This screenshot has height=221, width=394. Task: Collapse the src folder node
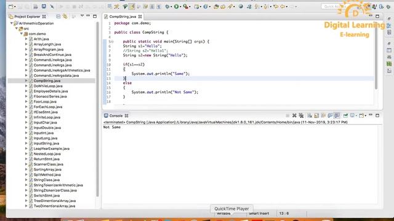[17, 29]
